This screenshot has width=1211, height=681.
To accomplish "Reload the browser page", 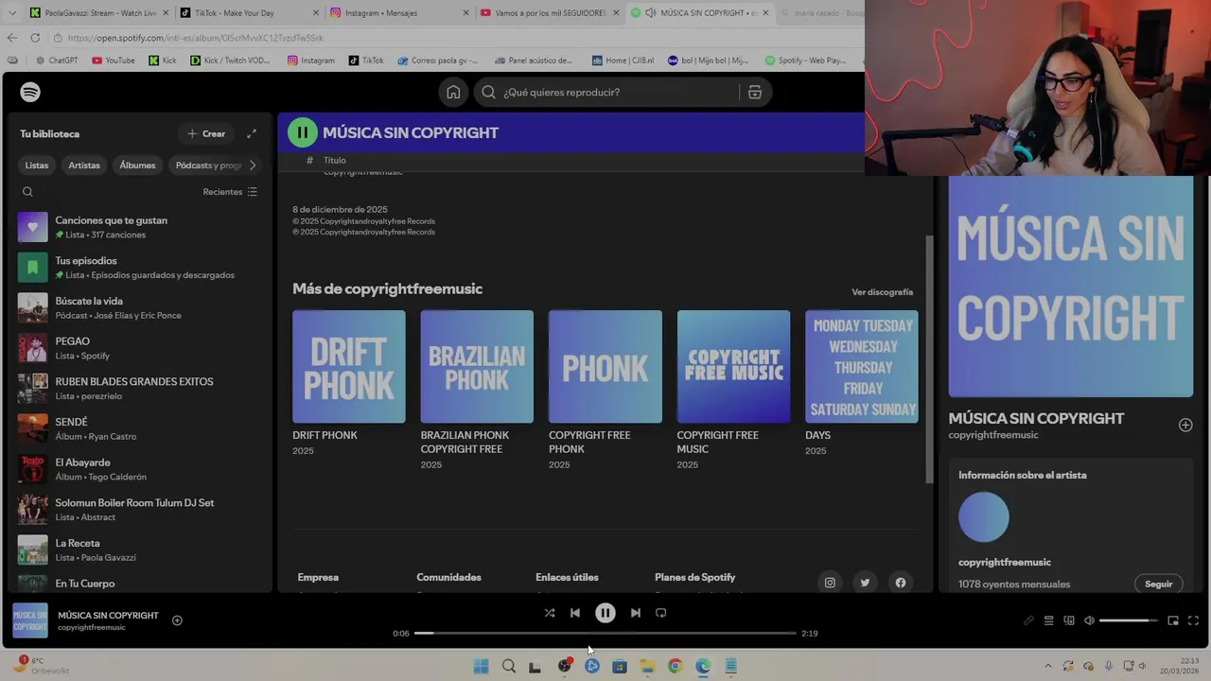I will (x=35, y=38).
